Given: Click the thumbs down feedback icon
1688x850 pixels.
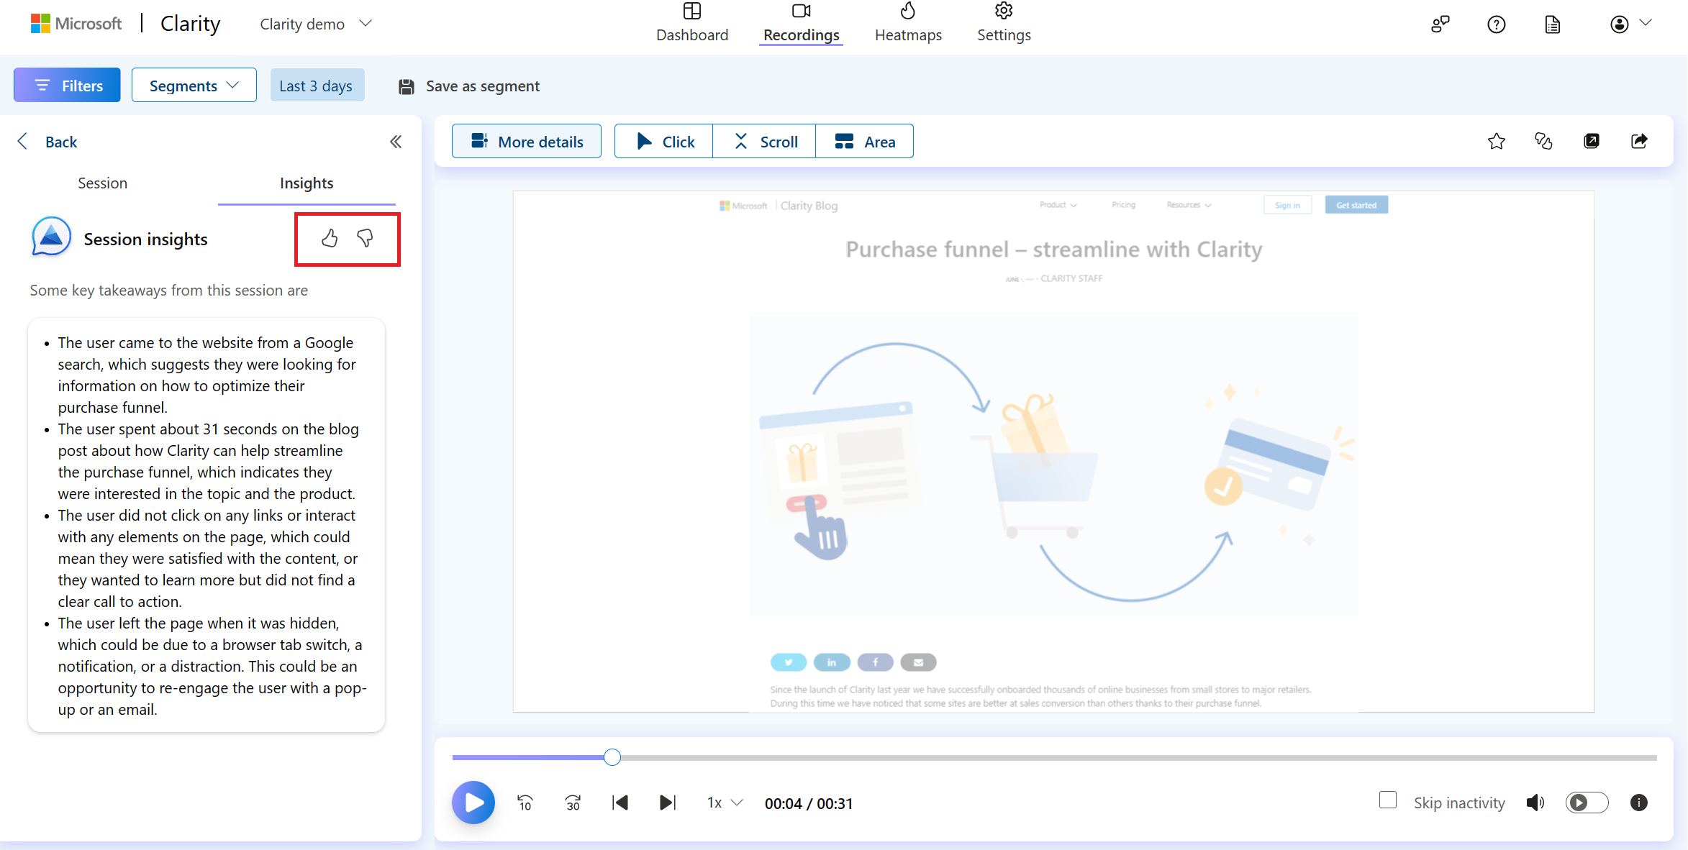Looking at the screenshot, I should click(365, 238).
